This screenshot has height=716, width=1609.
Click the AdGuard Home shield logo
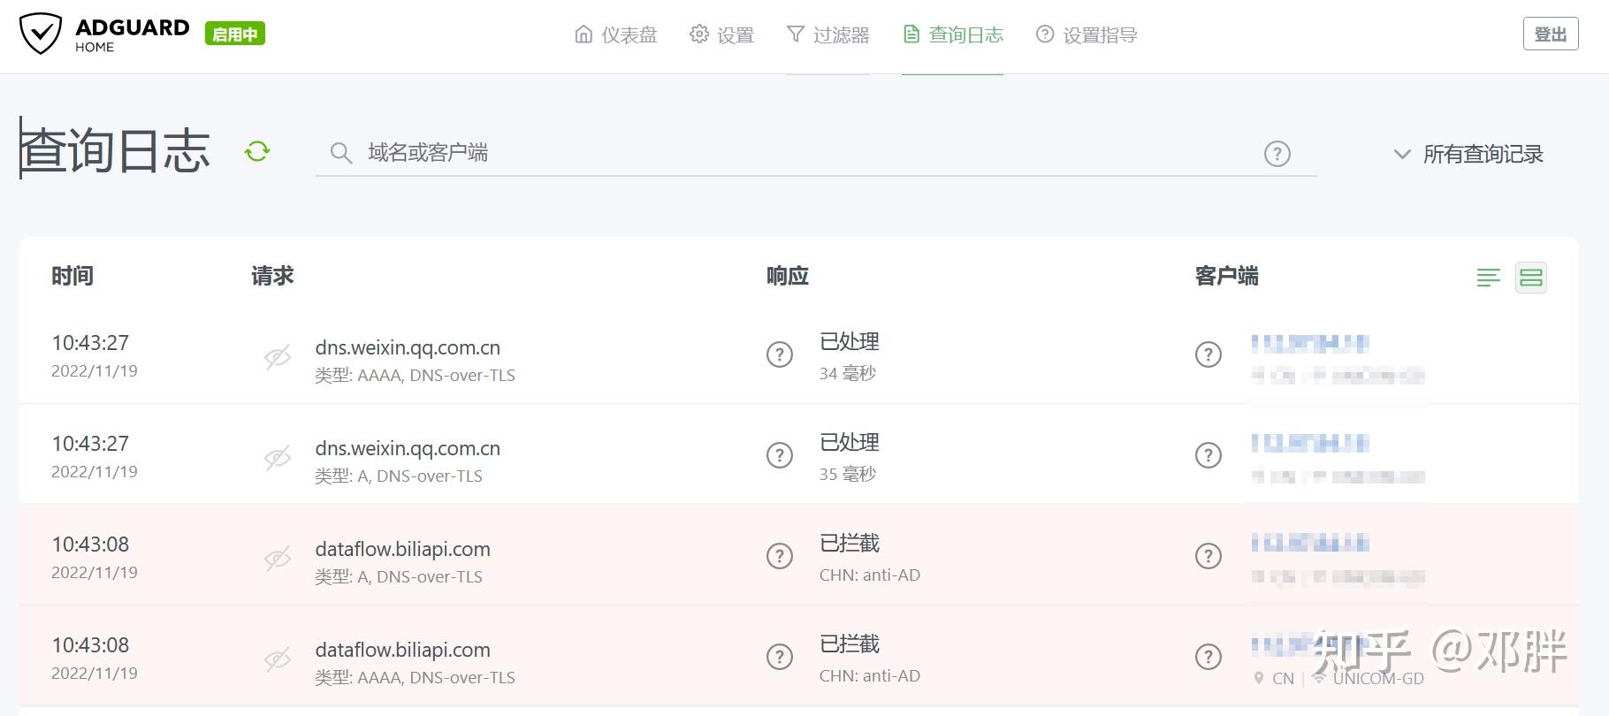pyautogui.click(x=41, y=34)
